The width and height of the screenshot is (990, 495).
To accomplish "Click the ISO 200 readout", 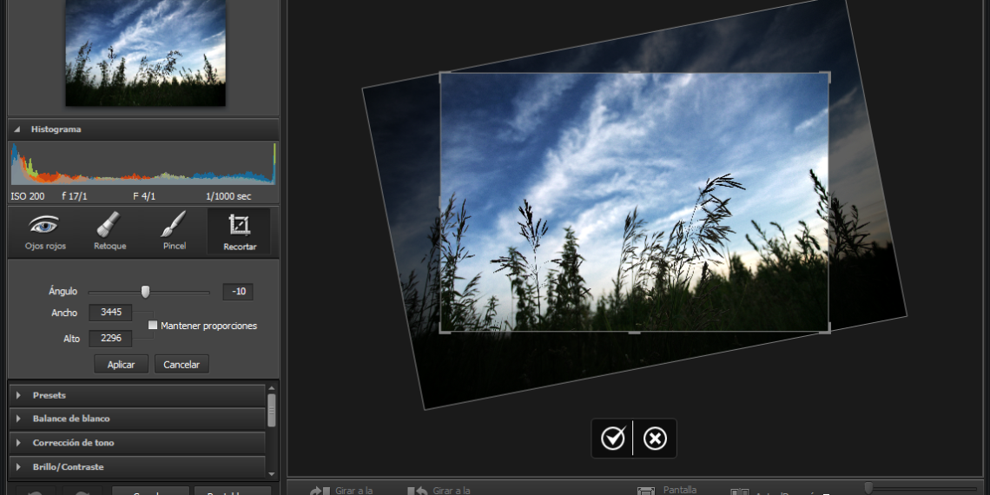I will tap(28, 196).
